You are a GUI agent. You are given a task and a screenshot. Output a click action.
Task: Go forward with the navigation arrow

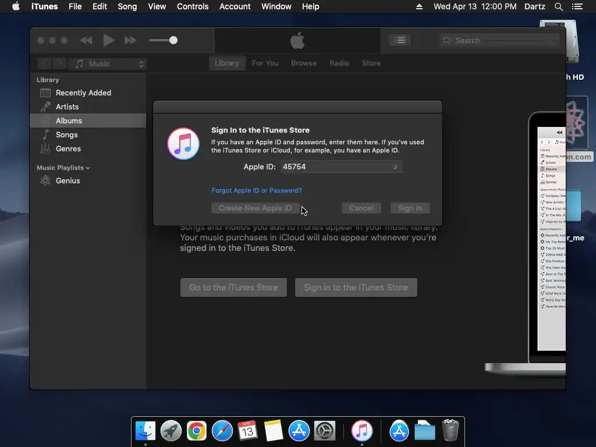click(59, 63)
